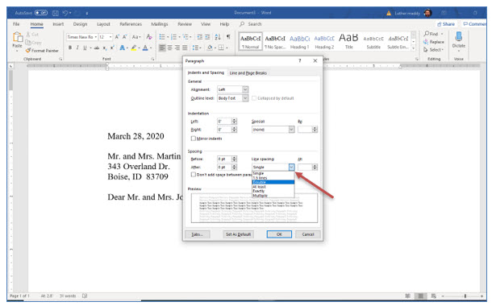Click Increase Indent icon
Viewport: 492px width, 306px height.
click(207, 37)
